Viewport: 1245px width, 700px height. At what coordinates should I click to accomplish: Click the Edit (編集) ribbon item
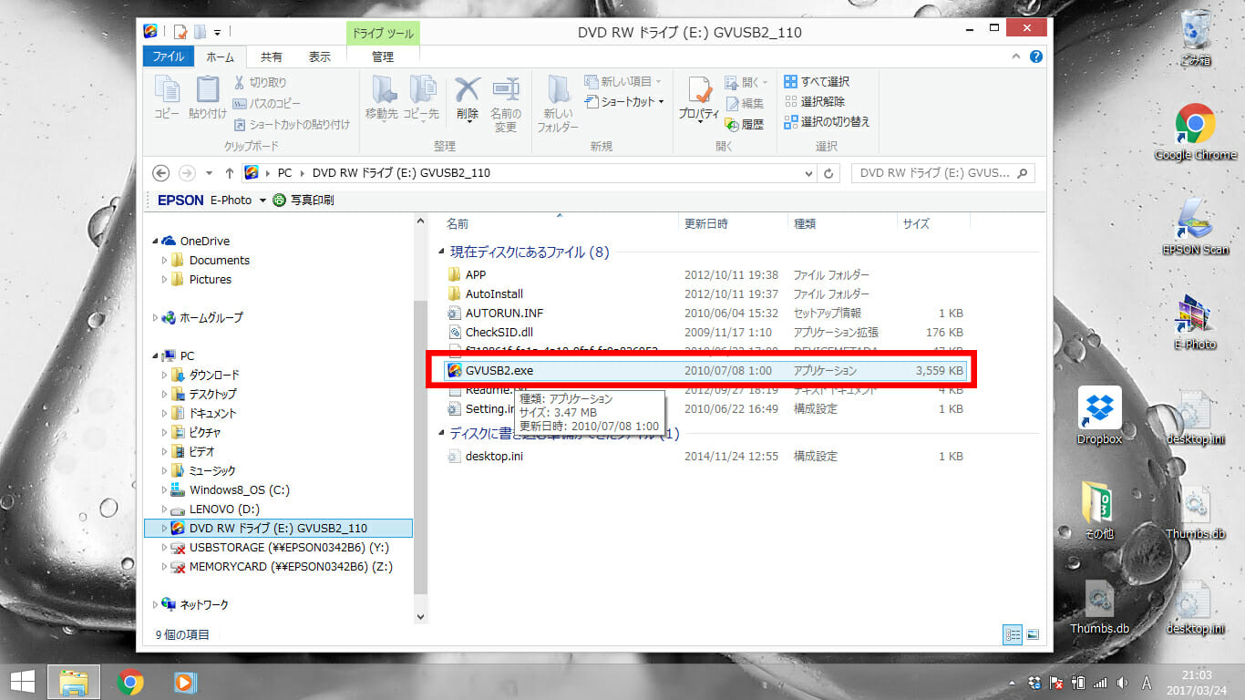[x=745, y=103]
